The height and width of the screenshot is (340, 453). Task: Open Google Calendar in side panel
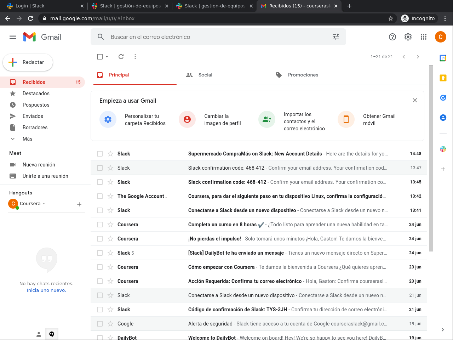point(443,58)
